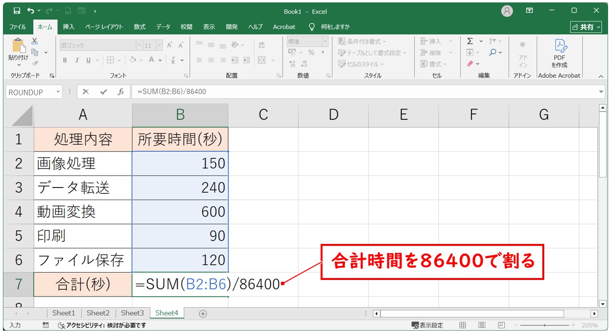Cancel formula entry with the X
This screenshot has width=611, height=334.
click(x=86, y=92)
